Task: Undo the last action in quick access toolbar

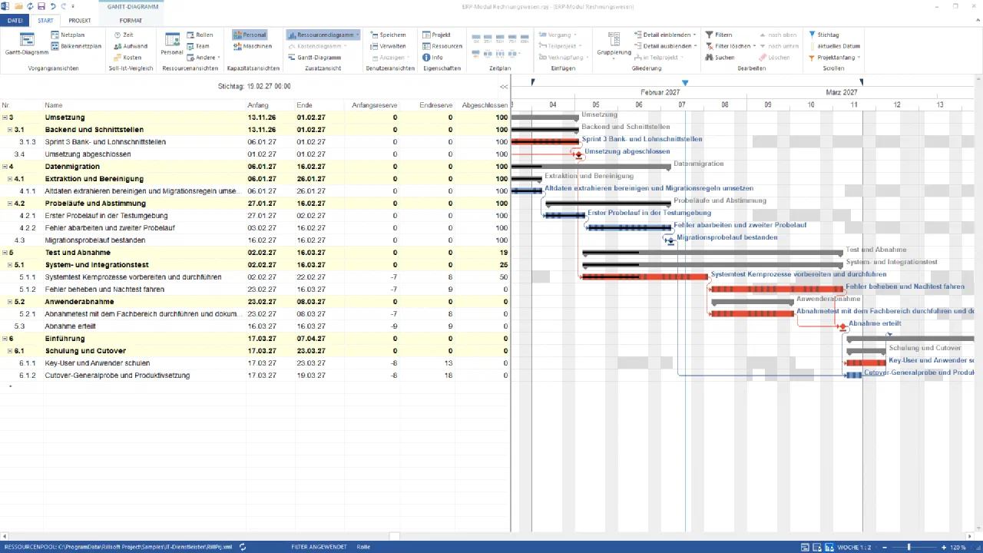Action: click(x=51, y=6)
